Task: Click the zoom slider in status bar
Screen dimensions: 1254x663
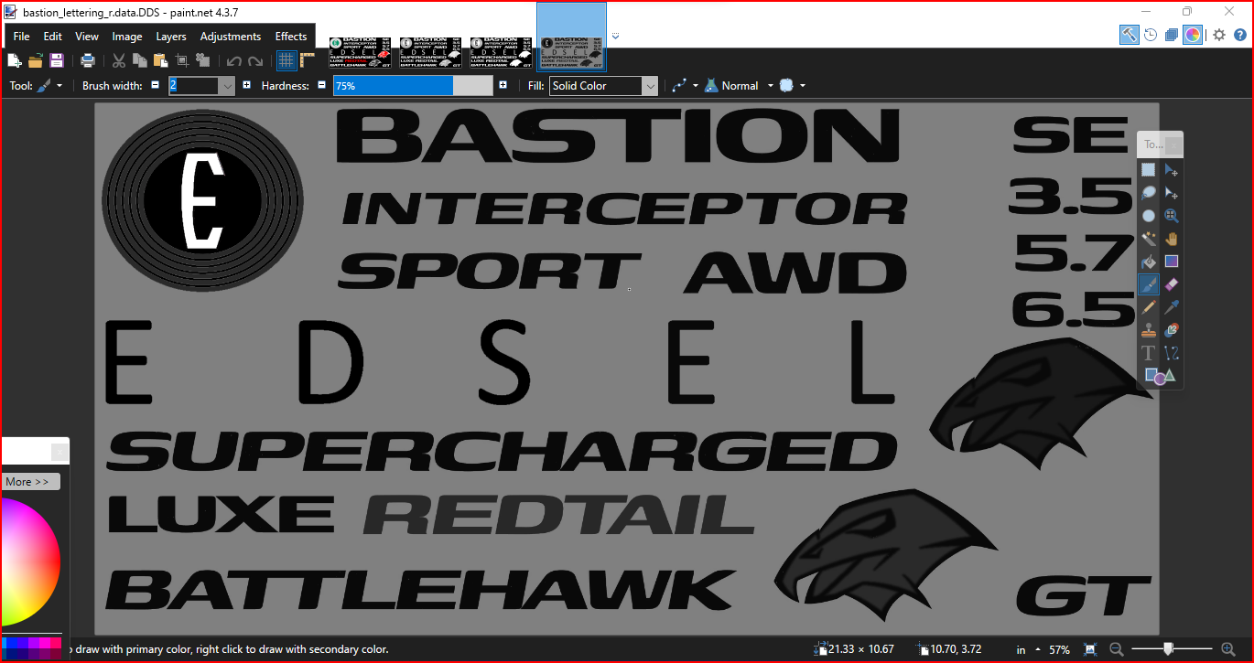Action: (1173, 649)
